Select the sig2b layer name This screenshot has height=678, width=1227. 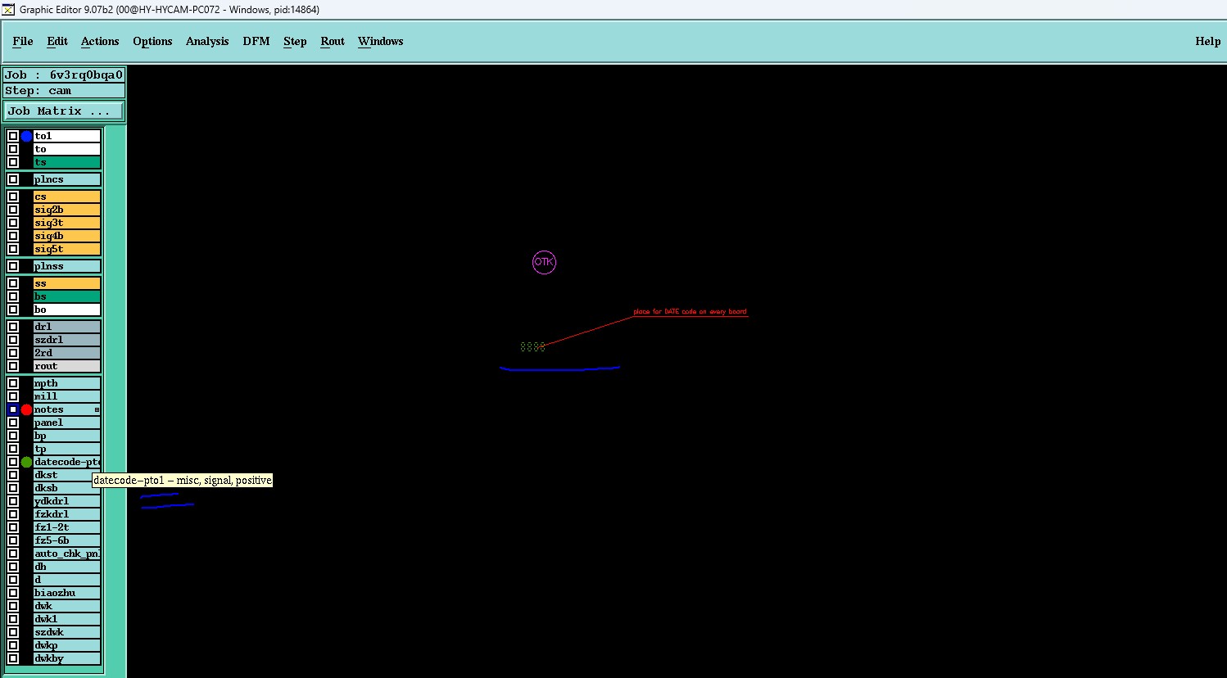(x=67, y=210)
